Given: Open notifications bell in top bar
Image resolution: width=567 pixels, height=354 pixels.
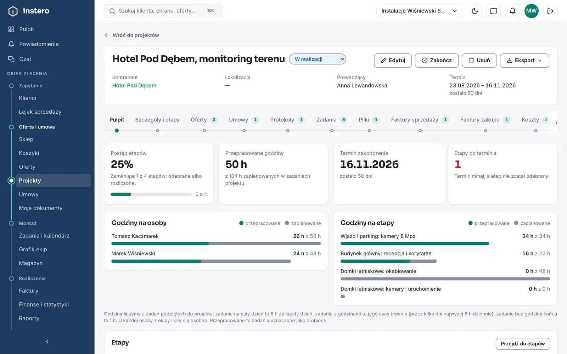Looking at the screenshot, I should [512, 11].
